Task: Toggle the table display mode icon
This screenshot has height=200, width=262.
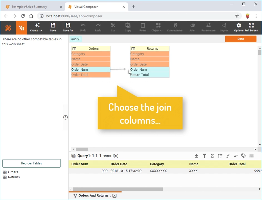Action: [251, 156]
